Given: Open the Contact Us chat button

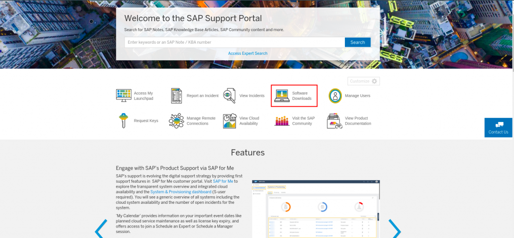Looking at the screenshot, I should click(498, 128).
